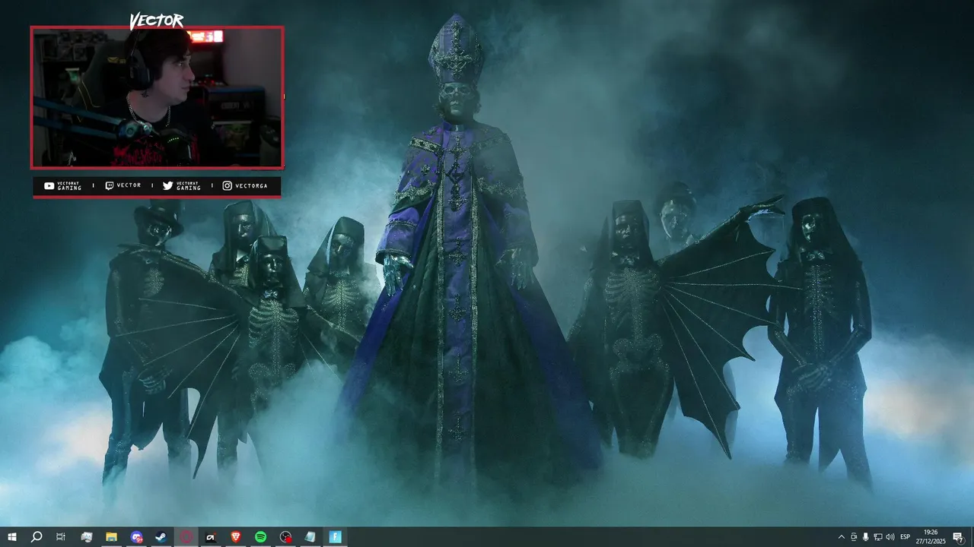The image size is (974, 547).
Task: Open the blue F app icon
Action: click(x=335, y=537)
